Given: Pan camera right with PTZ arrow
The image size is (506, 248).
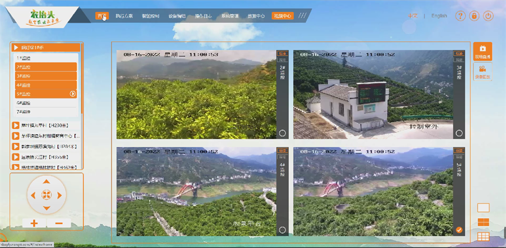Looking at the screenshot, I should 61,195.
